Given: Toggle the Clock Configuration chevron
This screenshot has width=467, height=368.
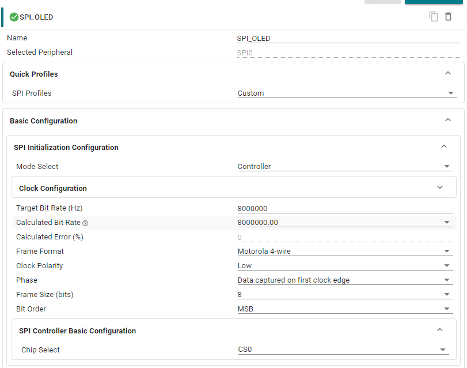Looking at the screenshot, I should pos(440,187).
